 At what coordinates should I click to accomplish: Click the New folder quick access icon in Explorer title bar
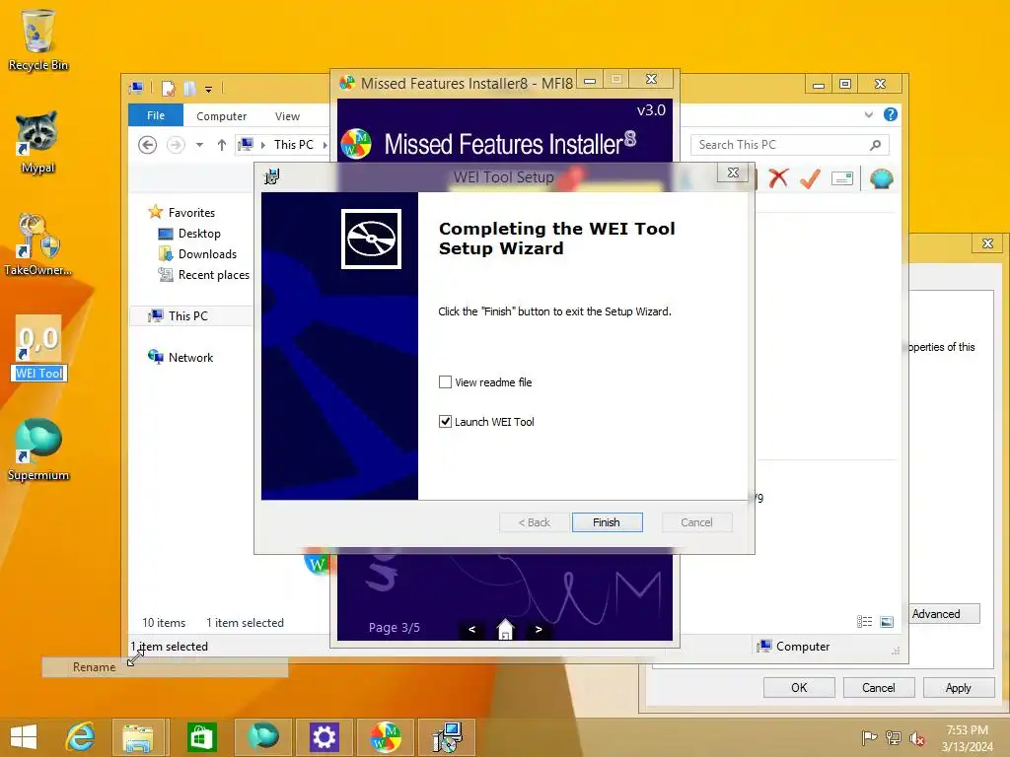(189, 88)
